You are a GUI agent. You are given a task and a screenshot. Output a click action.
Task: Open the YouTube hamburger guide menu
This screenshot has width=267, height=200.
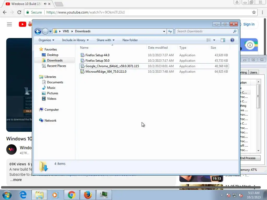pyautogui.click(x=9, y=24)
